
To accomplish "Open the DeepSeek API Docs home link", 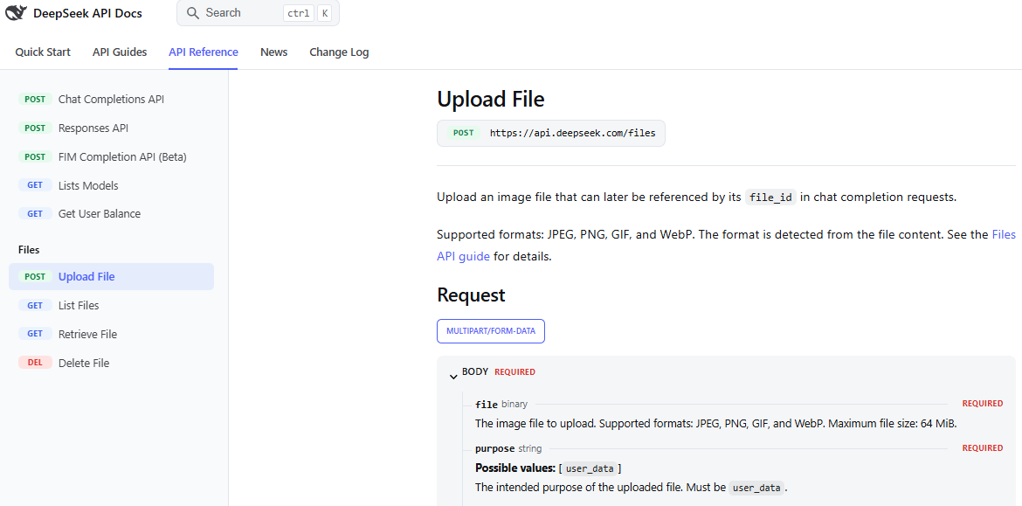I will [73, 13].
